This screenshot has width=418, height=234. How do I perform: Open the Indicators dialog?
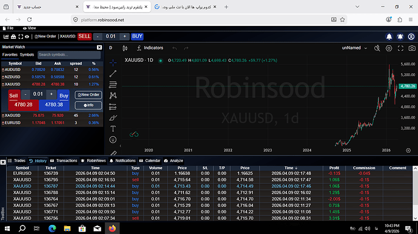[x=150, y=48]
